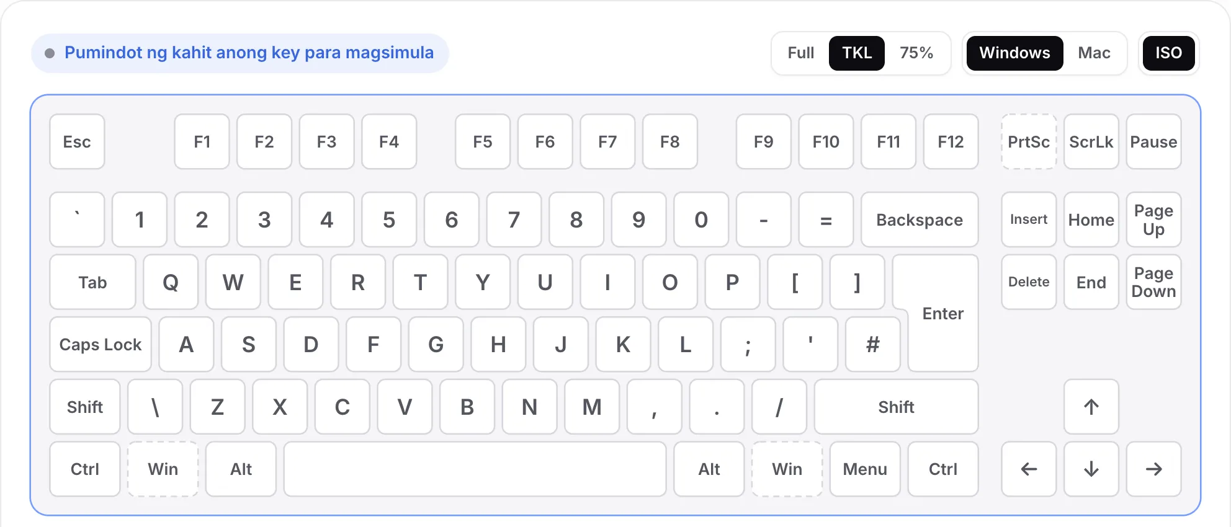The width and height of the screenshot is (1231, 527).
Task: Click the right Alt key
Action: (x=709, y=469)
